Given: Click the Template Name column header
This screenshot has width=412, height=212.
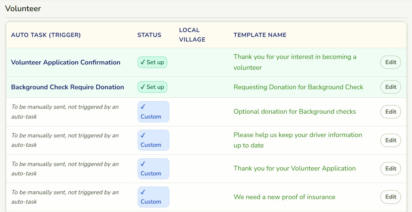Looking at the screenshot, I should tap(260, 35).
